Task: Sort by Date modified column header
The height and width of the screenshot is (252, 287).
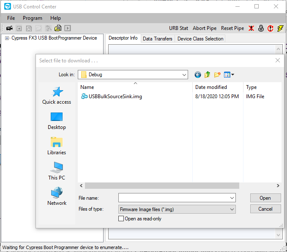Action: (x=218, y=87)
